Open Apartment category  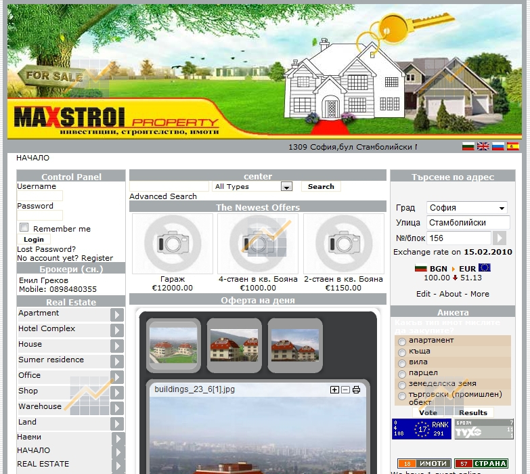click(39, 313)
